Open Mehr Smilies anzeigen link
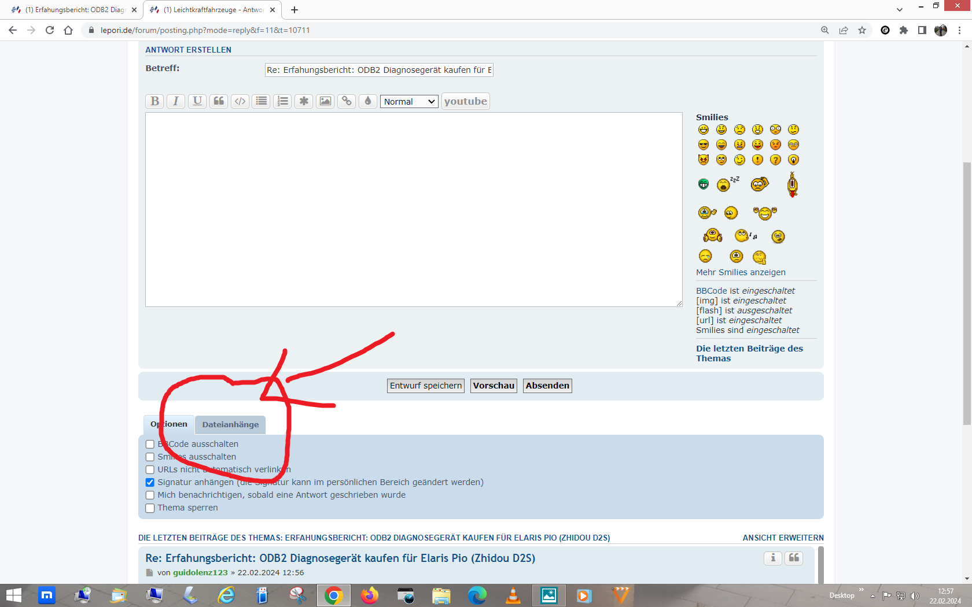972x607 pixels. [741, 272]
